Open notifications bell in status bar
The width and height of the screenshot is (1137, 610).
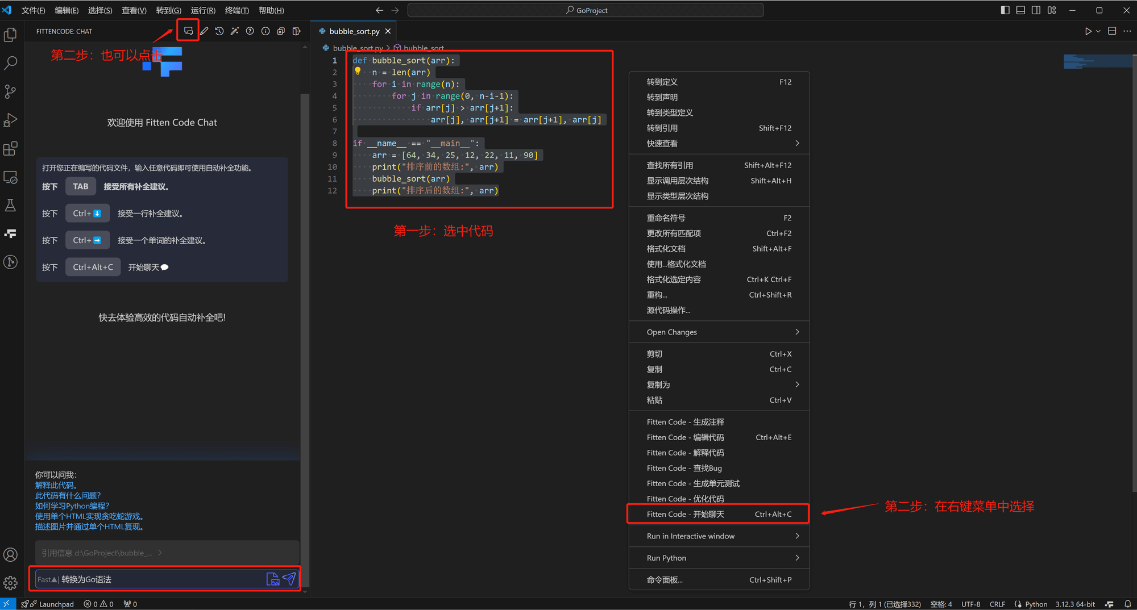click(x=1127, y=604)
